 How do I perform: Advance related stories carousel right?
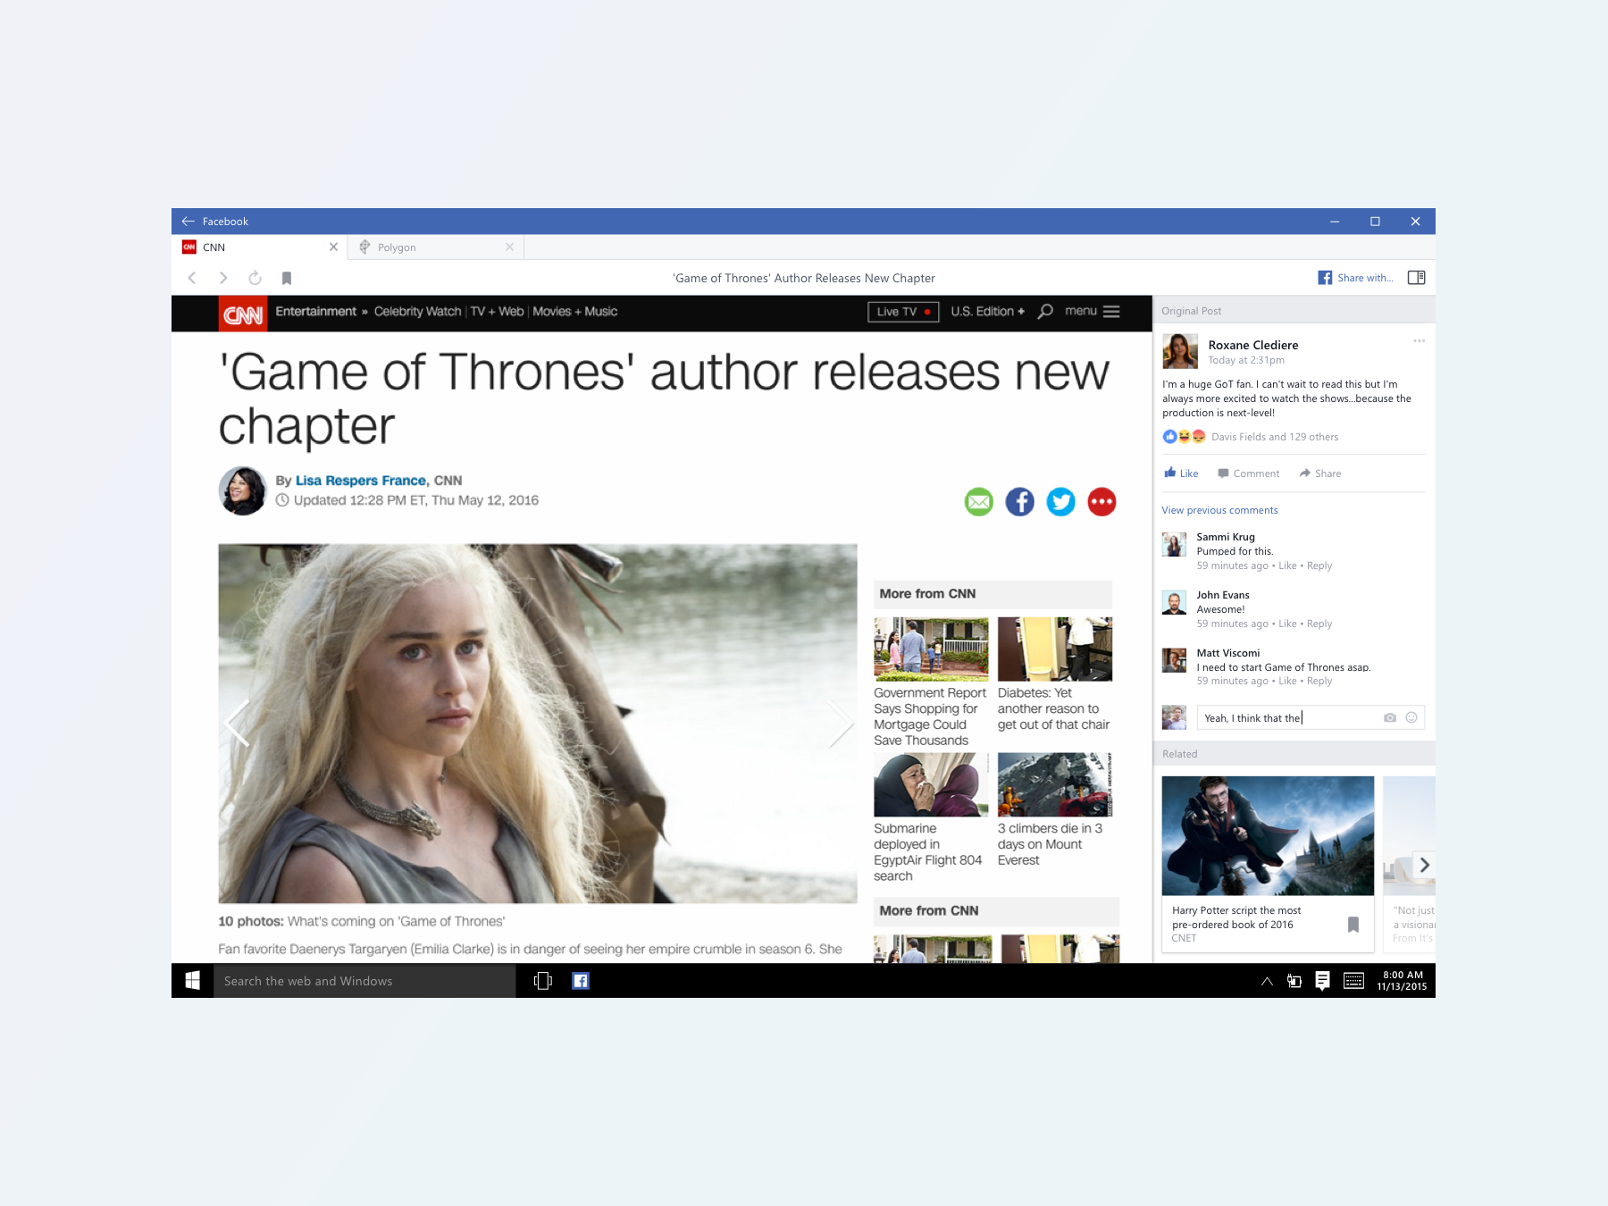tap(1424, 865)
